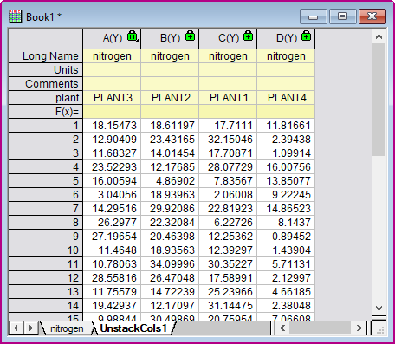Click the F(x)= row label
Image resolution: width=395 pixels, height=344 pixels.
tap(46, 112)
